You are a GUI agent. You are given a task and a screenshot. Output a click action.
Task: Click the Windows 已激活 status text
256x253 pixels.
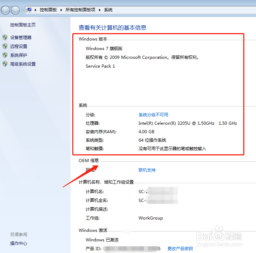(102, 240)
